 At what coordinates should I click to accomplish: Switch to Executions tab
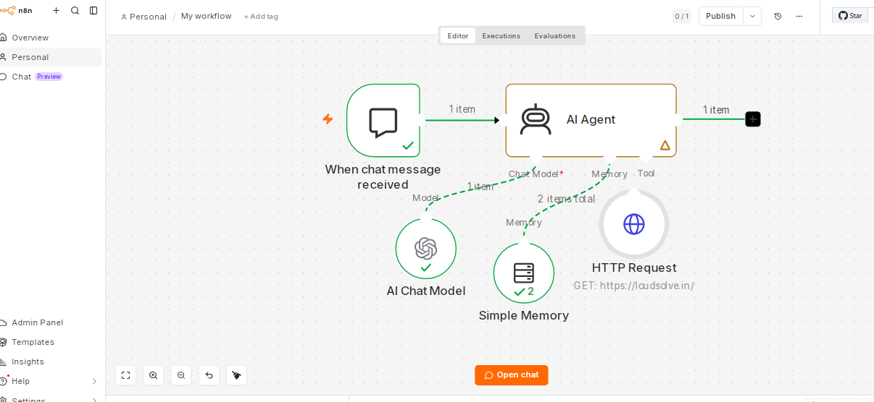501,35
